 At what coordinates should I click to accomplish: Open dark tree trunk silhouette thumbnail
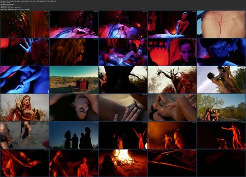pyautogui.click(x=123, y=80)
